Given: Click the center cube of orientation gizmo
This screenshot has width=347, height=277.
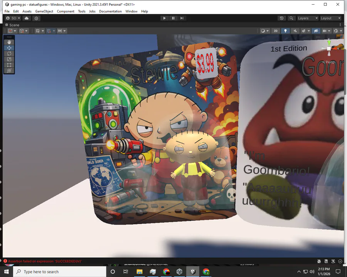Looking at the screenshot, I should (x=329, y=48).
